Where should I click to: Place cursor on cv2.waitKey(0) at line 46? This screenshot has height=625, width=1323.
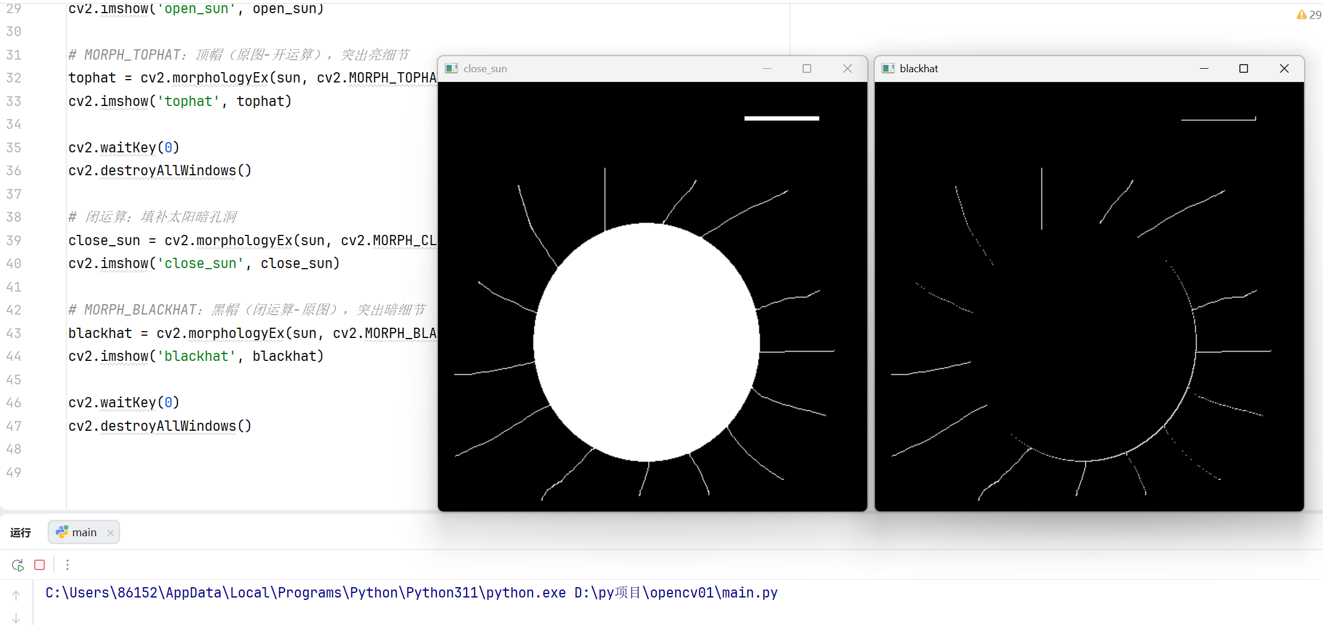(124, 403)
